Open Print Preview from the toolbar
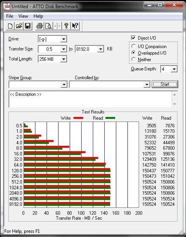The height and width of the screenshot is (237, 186). [x=49, y=26]
